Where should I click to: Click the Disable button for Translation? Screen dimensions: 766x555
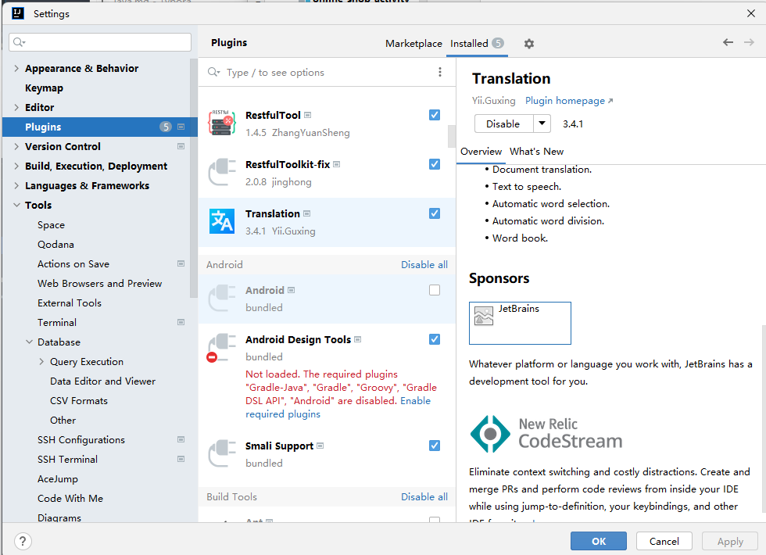click(503, 124)
